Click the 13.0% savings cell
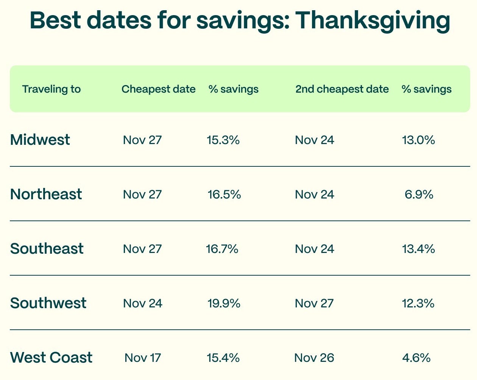The width and height of the screenshot is (477, 380). (418, 140)
